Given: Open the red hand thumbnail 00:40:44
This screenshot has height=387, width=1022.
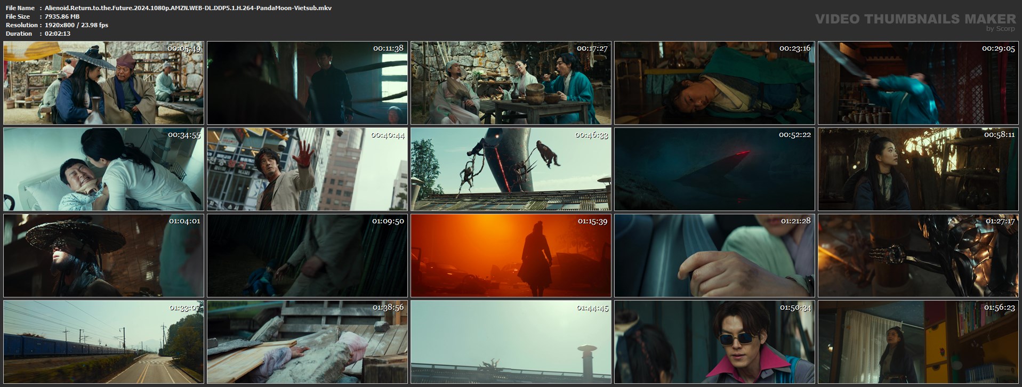Looking at the screenshot, I should (x=307, y=170).
